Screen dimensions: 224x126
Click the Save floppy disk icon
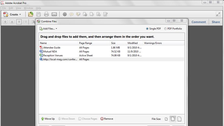tap(38, 14)
